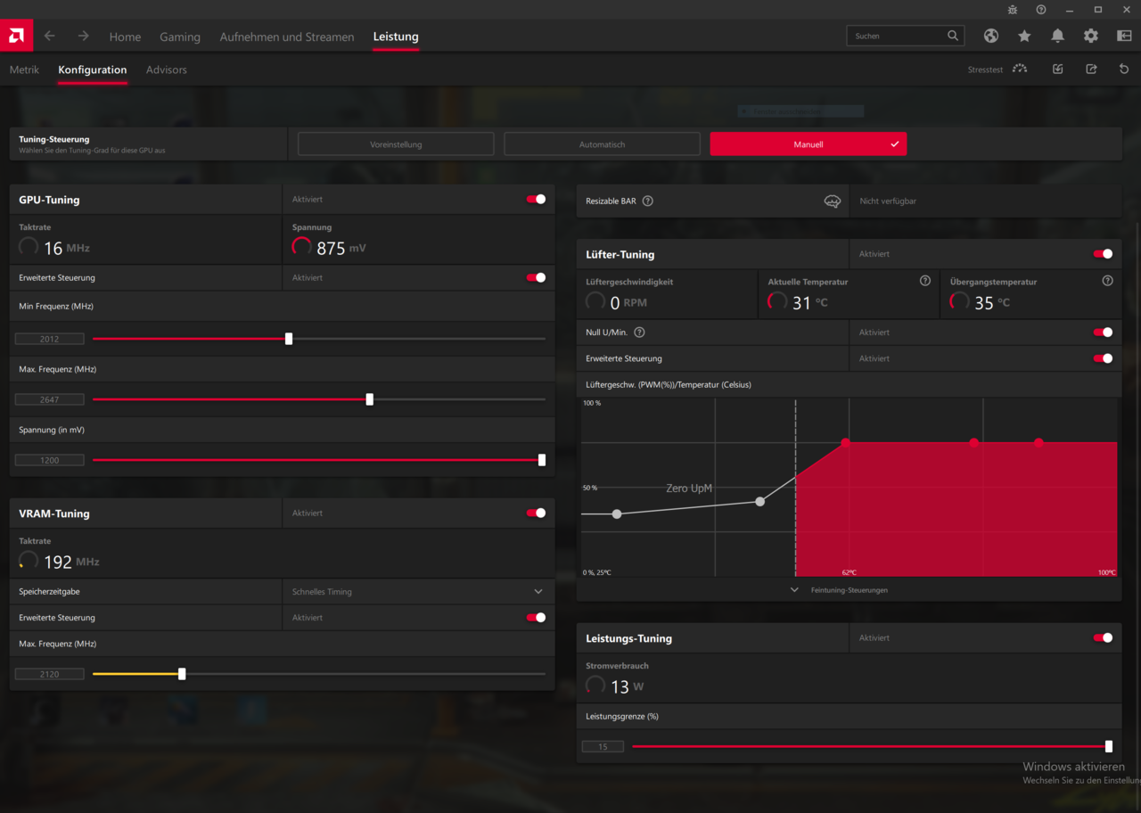Toggle Null U/Min. zero RPM switch

pyautogui.click(x=1103, y=333)
